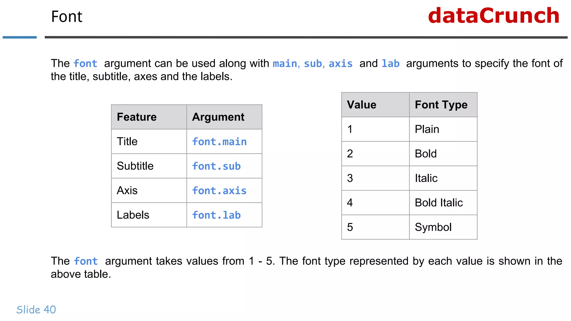Select the 'Labels' feature cell

coord(149,215)
